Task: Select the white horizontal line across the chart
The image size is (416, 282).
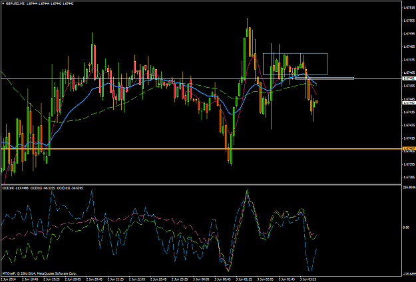Action: coord(201,78)
